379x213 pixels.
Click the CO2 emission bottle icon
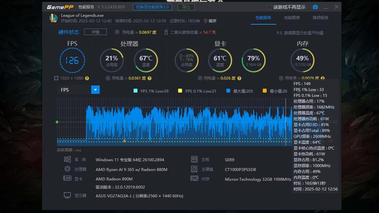[166, 32]
